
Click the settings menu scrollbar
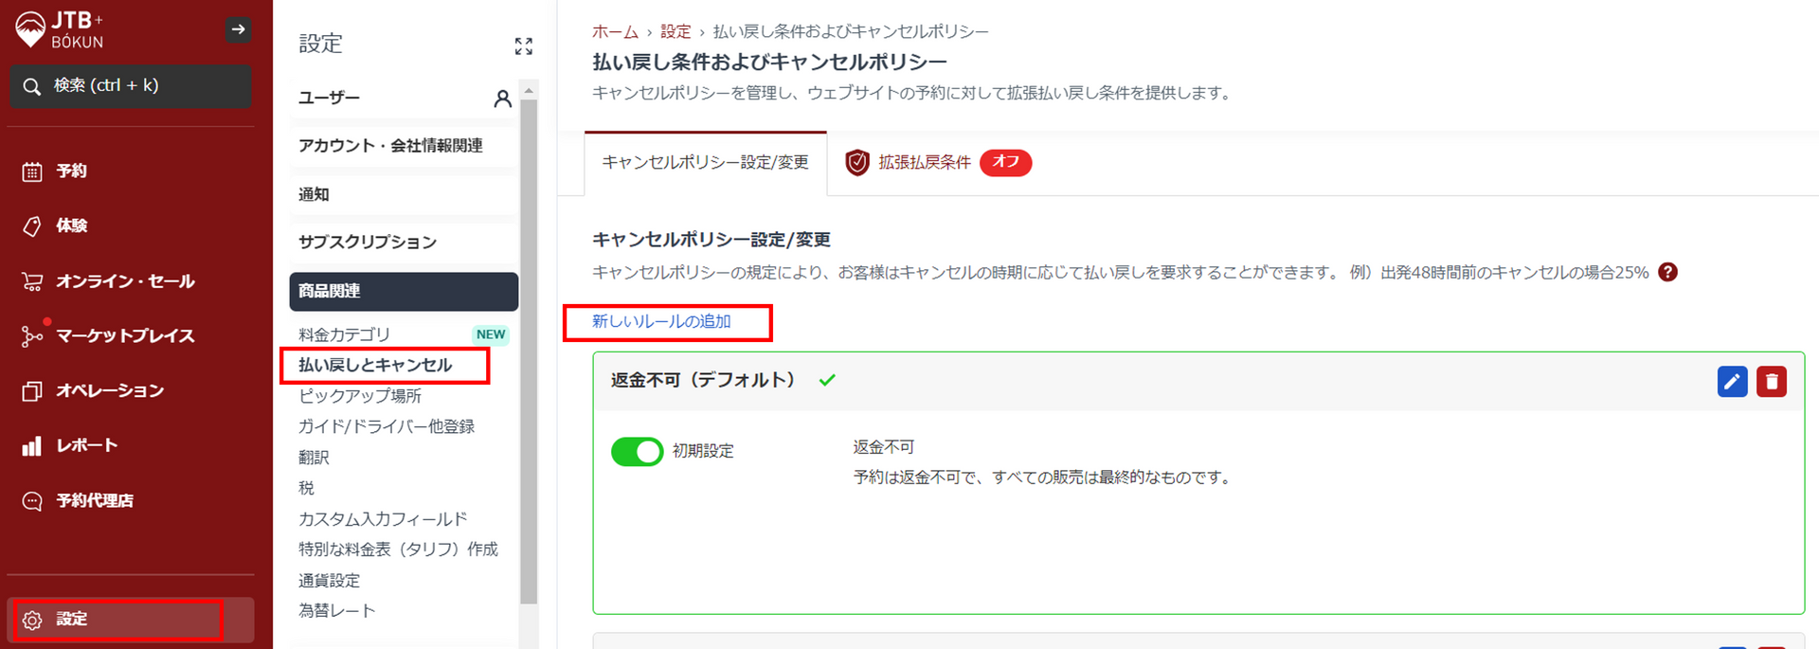click(x=529, y=351)
